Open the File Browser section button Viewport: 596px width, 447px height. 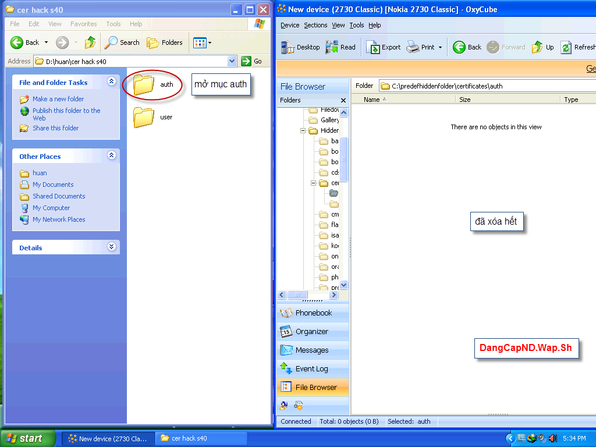click(313, 387)
